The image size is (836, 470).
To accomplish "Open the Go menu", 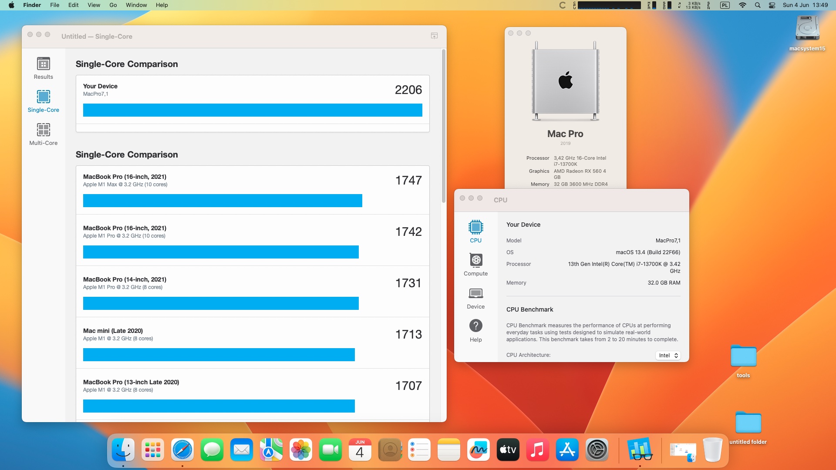I will [113, 5].
